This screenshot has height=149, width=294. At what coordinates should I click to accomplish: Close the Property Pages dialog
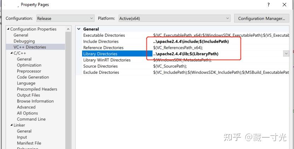pyautogui.click(x=284, y=5)
